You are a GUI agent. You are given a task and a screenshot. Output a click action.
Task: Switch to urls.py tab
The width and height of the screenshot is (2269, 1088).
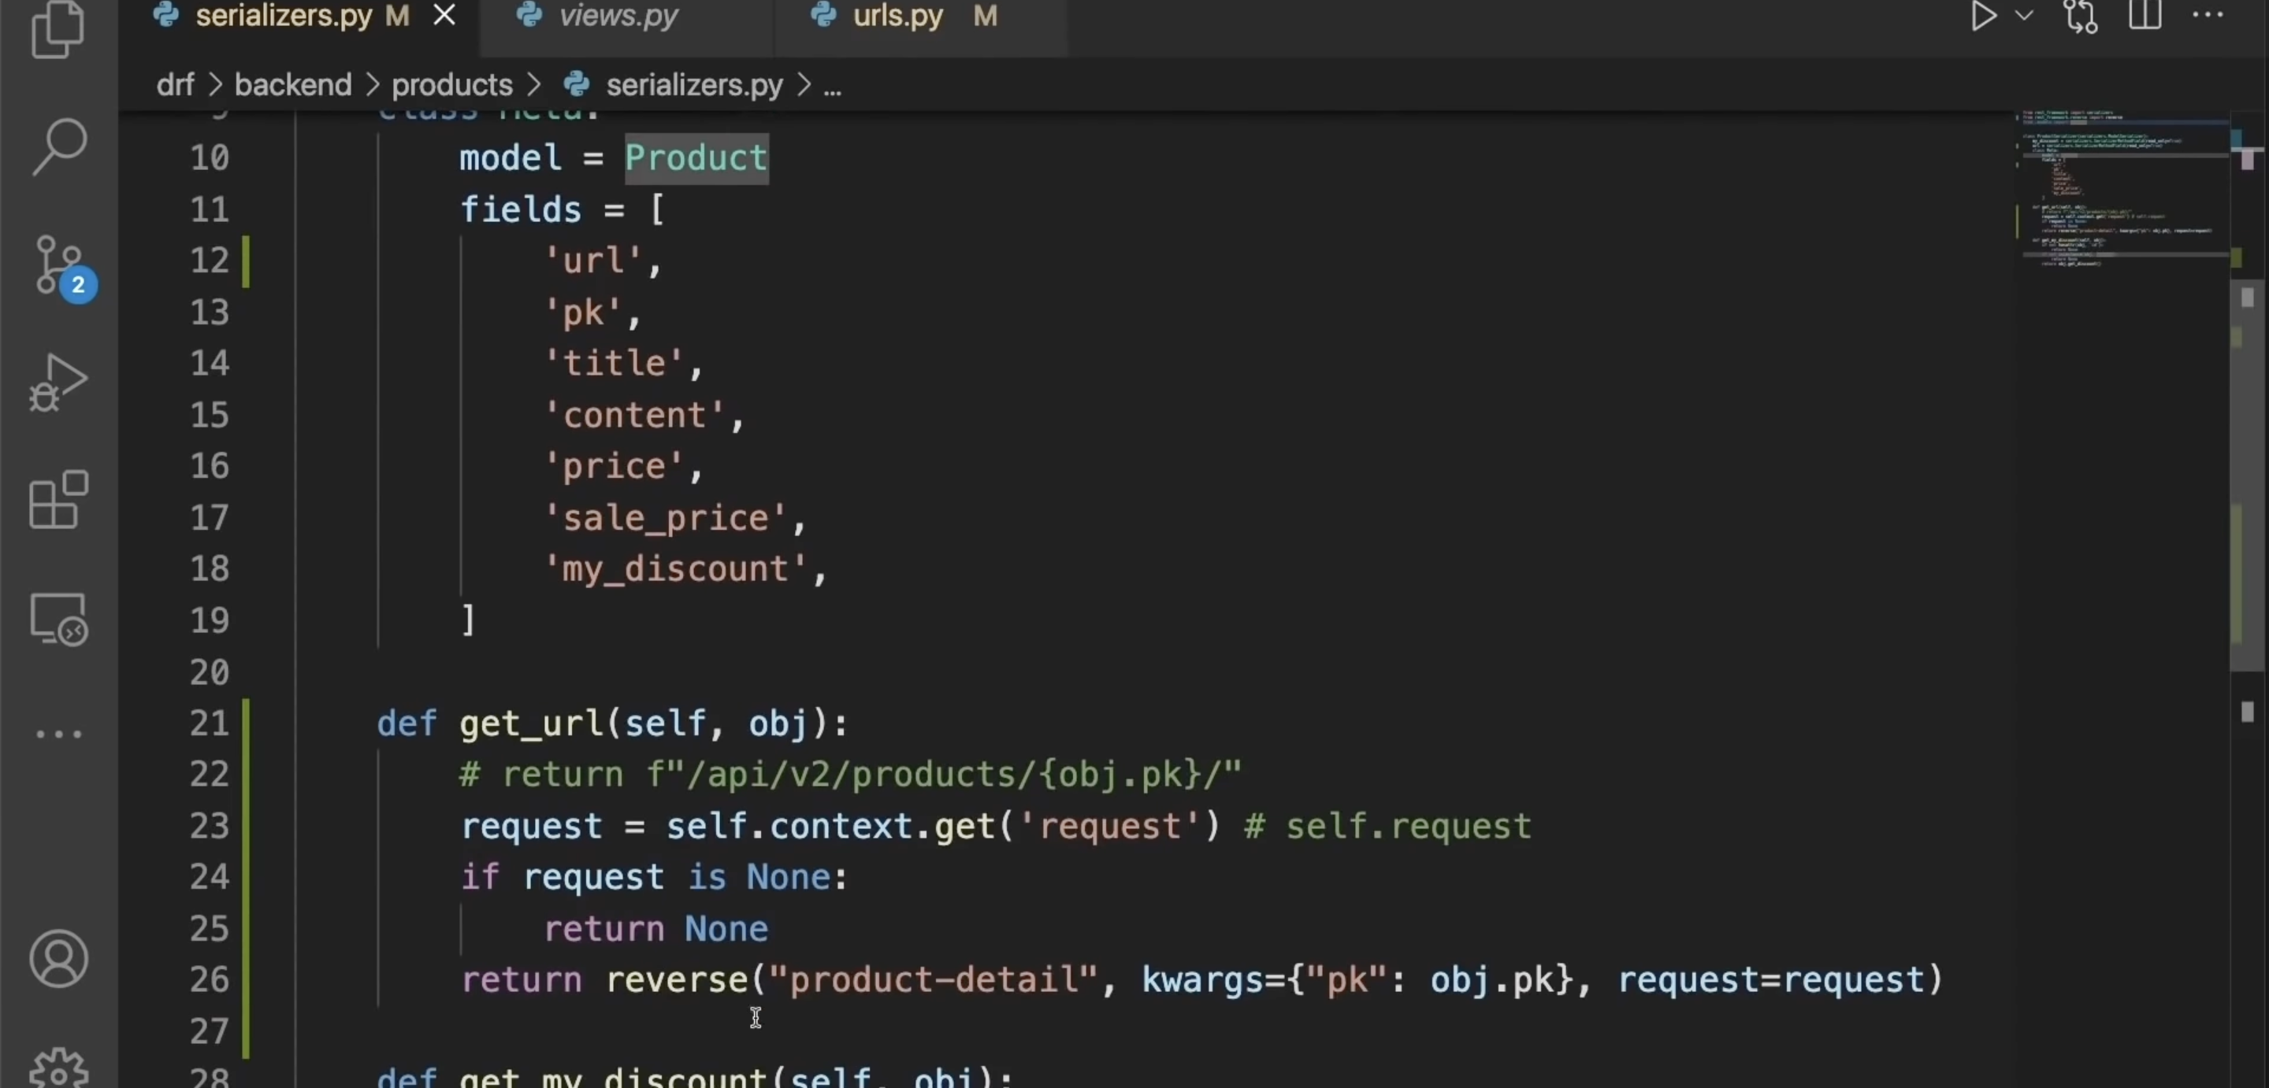pyautogui.click(x=897, y=16)
